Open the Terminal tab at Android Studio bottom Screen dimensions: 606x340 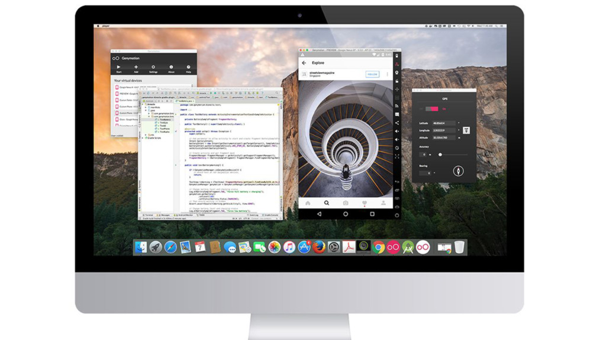pos(149,215)
